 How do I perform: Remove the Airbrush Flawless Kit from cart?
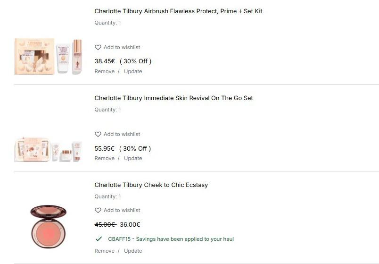[105, 71]
